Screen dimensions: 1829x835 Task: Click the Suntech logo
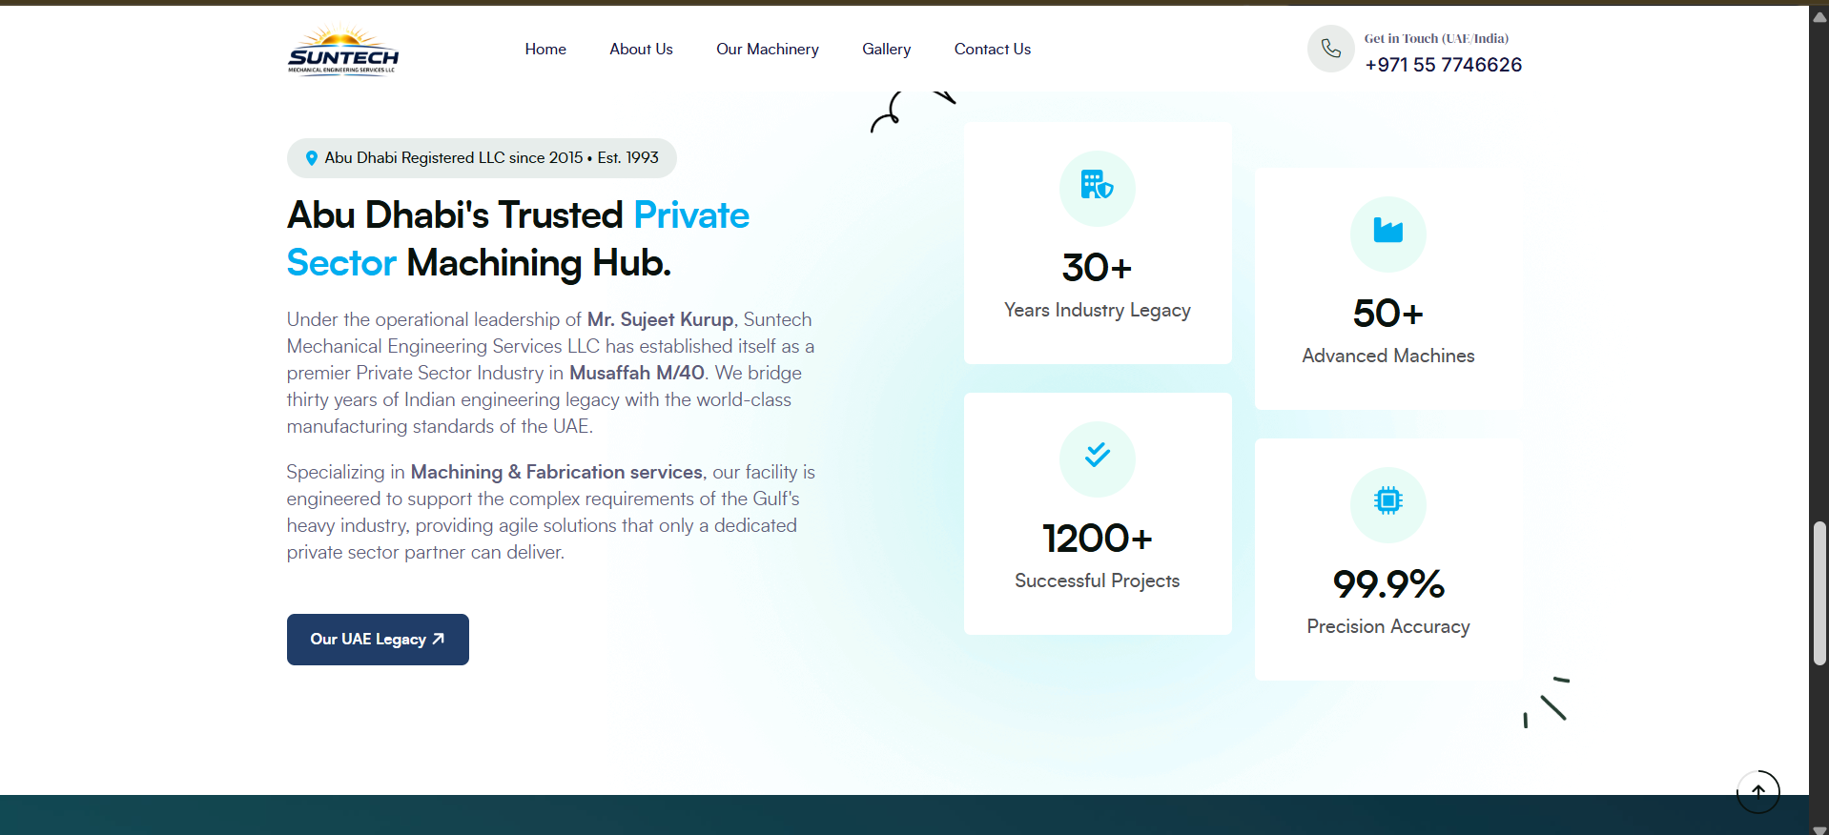pos(343,50)
